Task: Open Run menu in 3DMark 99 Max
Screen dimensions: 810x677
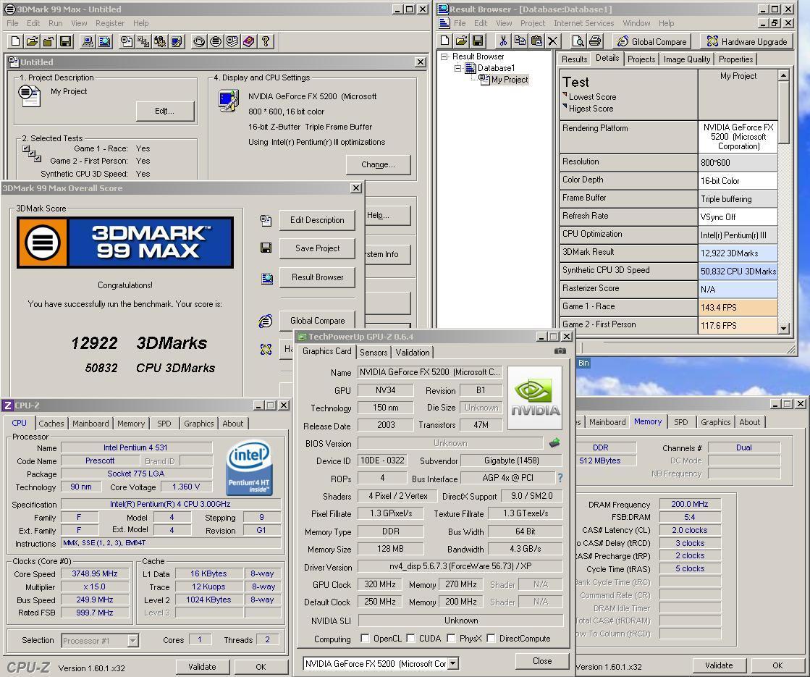Action: (55, 23)
